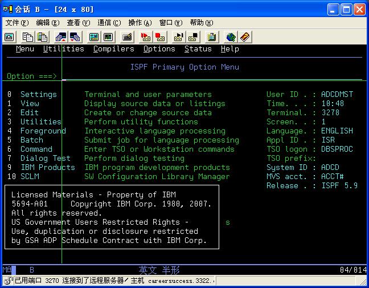Click the System ID value ADCD
This screenshot has width=369, height=288.
330,168
